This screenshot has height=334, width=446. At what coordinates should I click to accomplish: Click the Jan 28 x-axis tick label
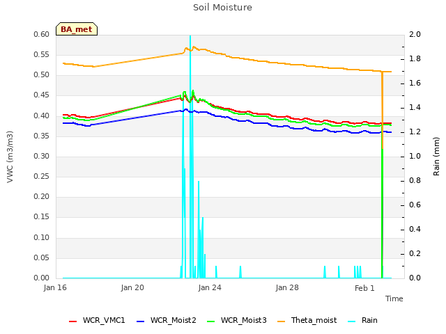click(x=287, y=287)
